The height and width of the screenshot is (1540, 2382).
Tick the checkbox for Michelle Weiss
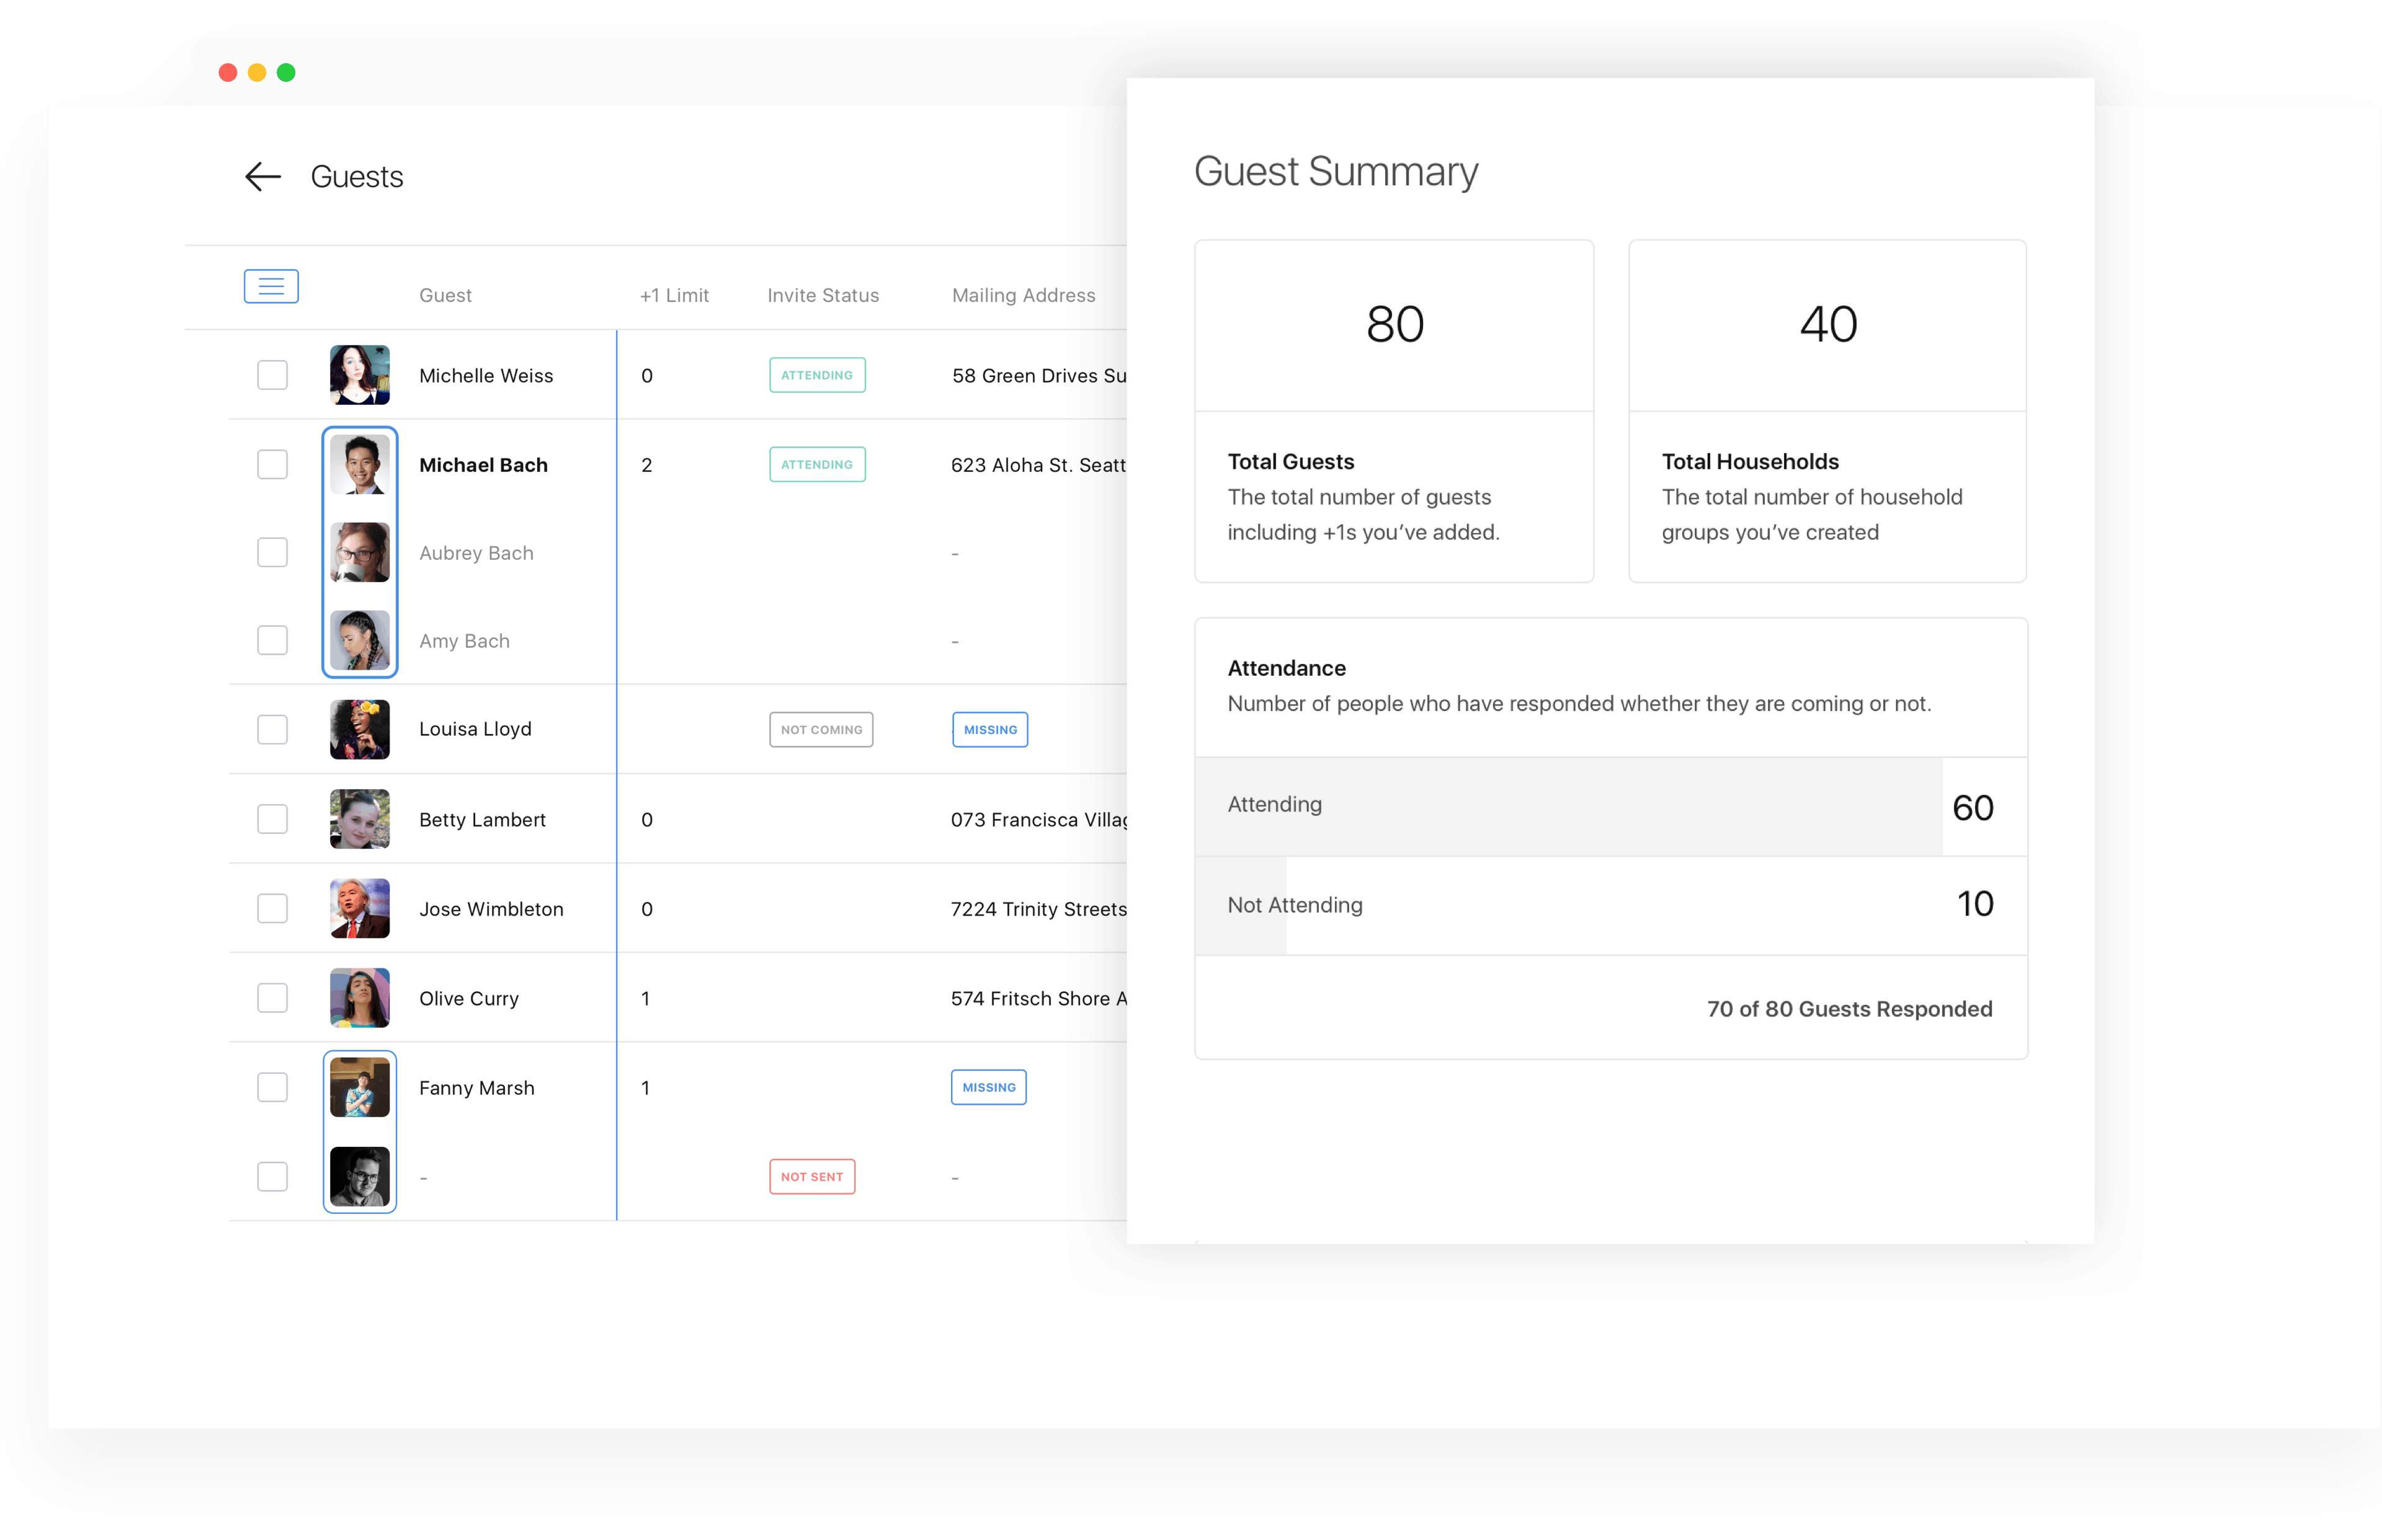272,375
